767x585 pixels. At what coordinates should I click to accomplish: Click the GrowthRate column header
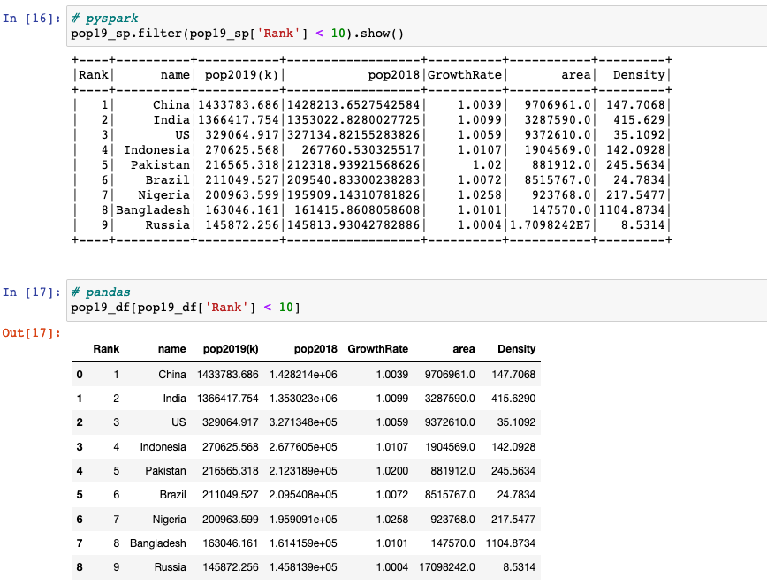click(378, 349)
